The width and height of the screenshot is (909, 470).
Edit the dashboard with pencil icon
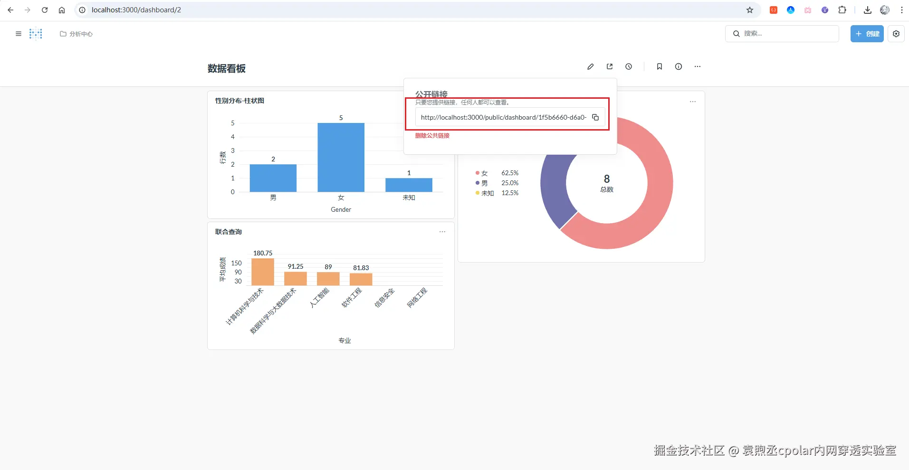(x=591, y=66)
